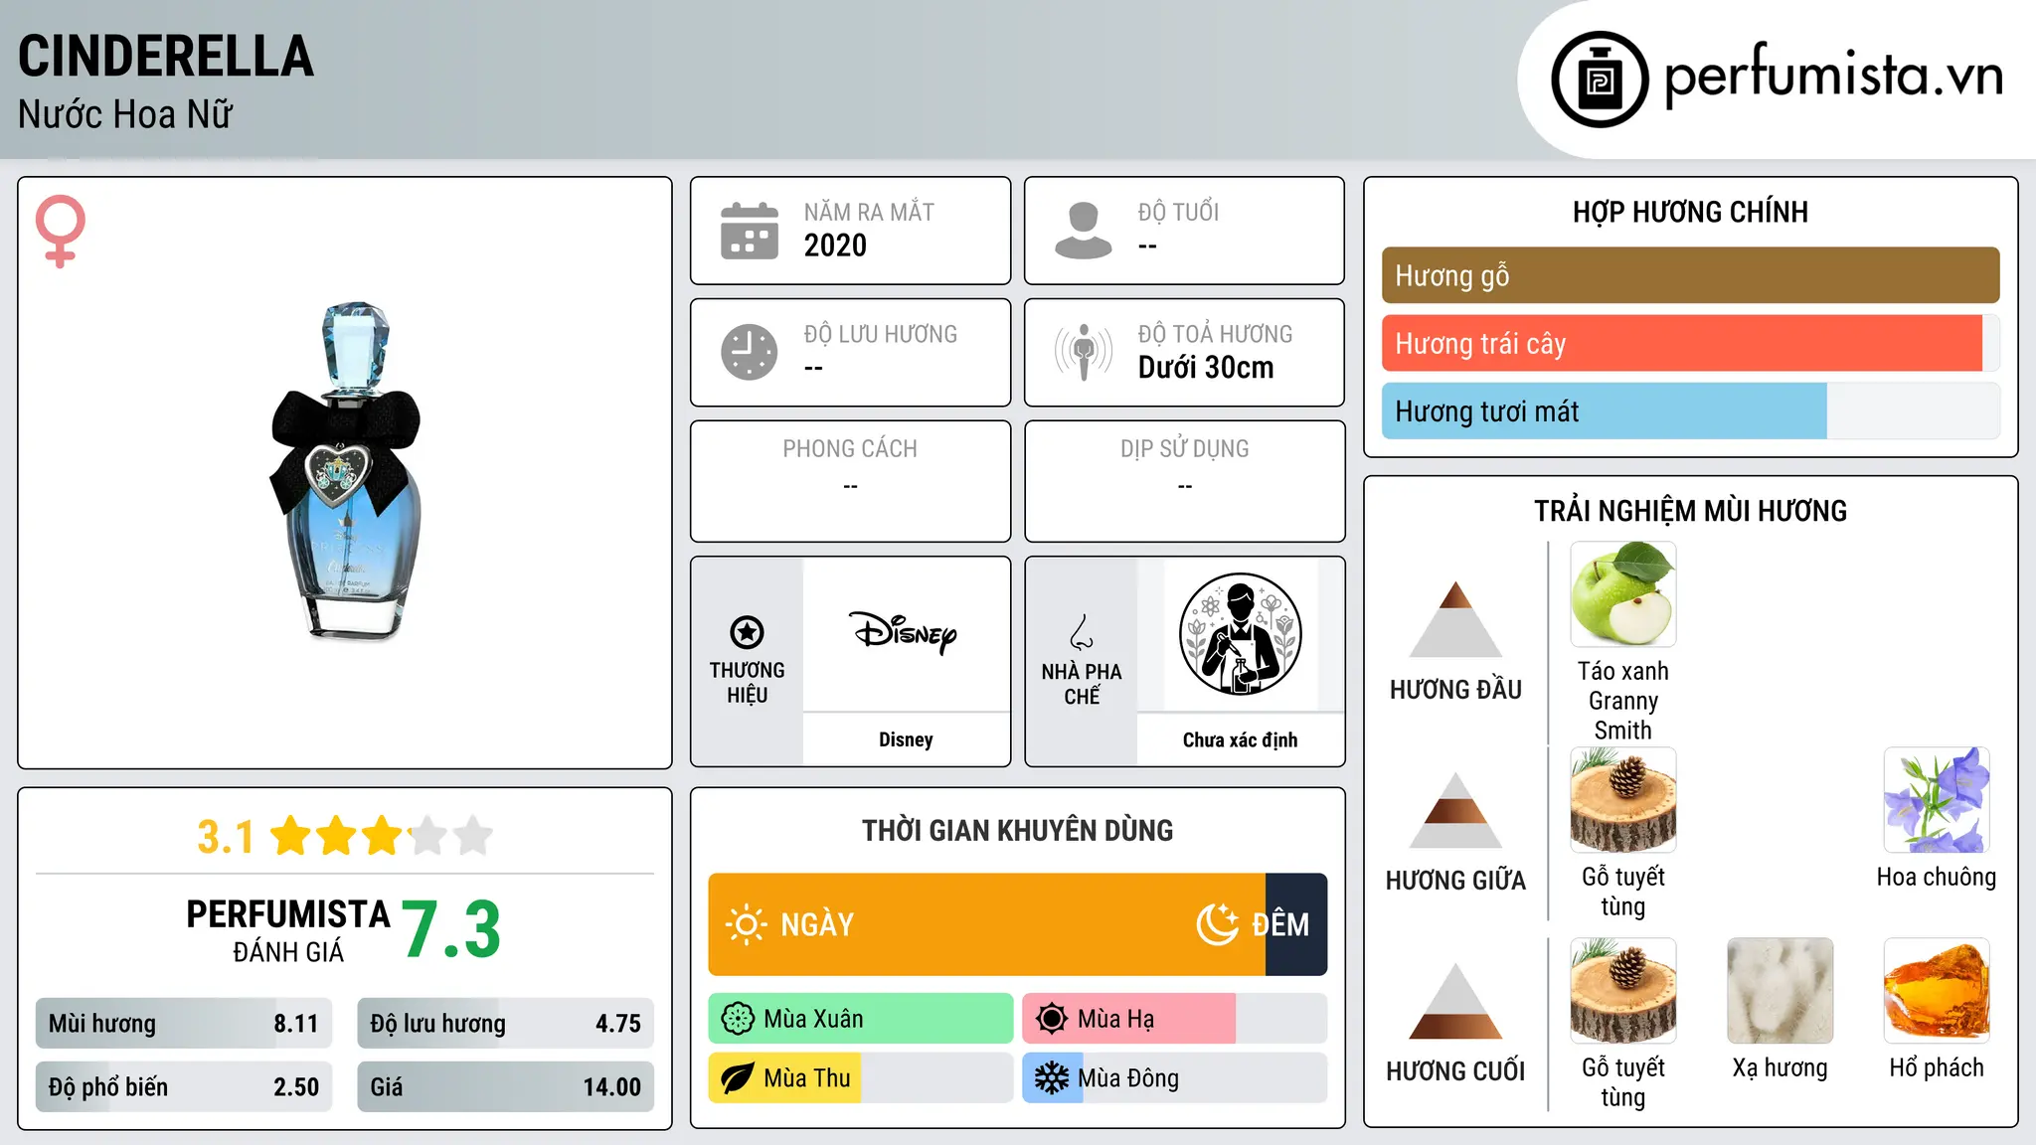
Task: Click the pink female gender symbol
Action: point(61,231)
